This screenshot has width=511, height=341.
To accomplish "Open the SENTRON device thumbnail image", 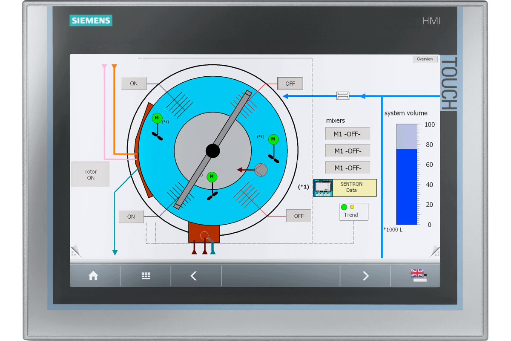I will (x=323, y=188).
